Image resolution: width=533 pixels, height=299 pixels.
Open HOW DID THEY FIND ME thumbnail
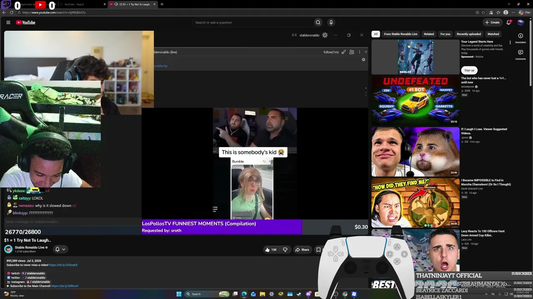point(415,202)
